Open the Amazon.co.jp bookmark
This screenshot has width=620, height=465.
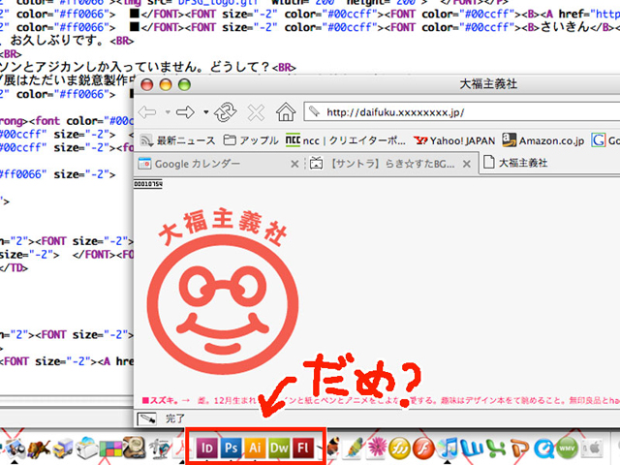pos(548,140)
